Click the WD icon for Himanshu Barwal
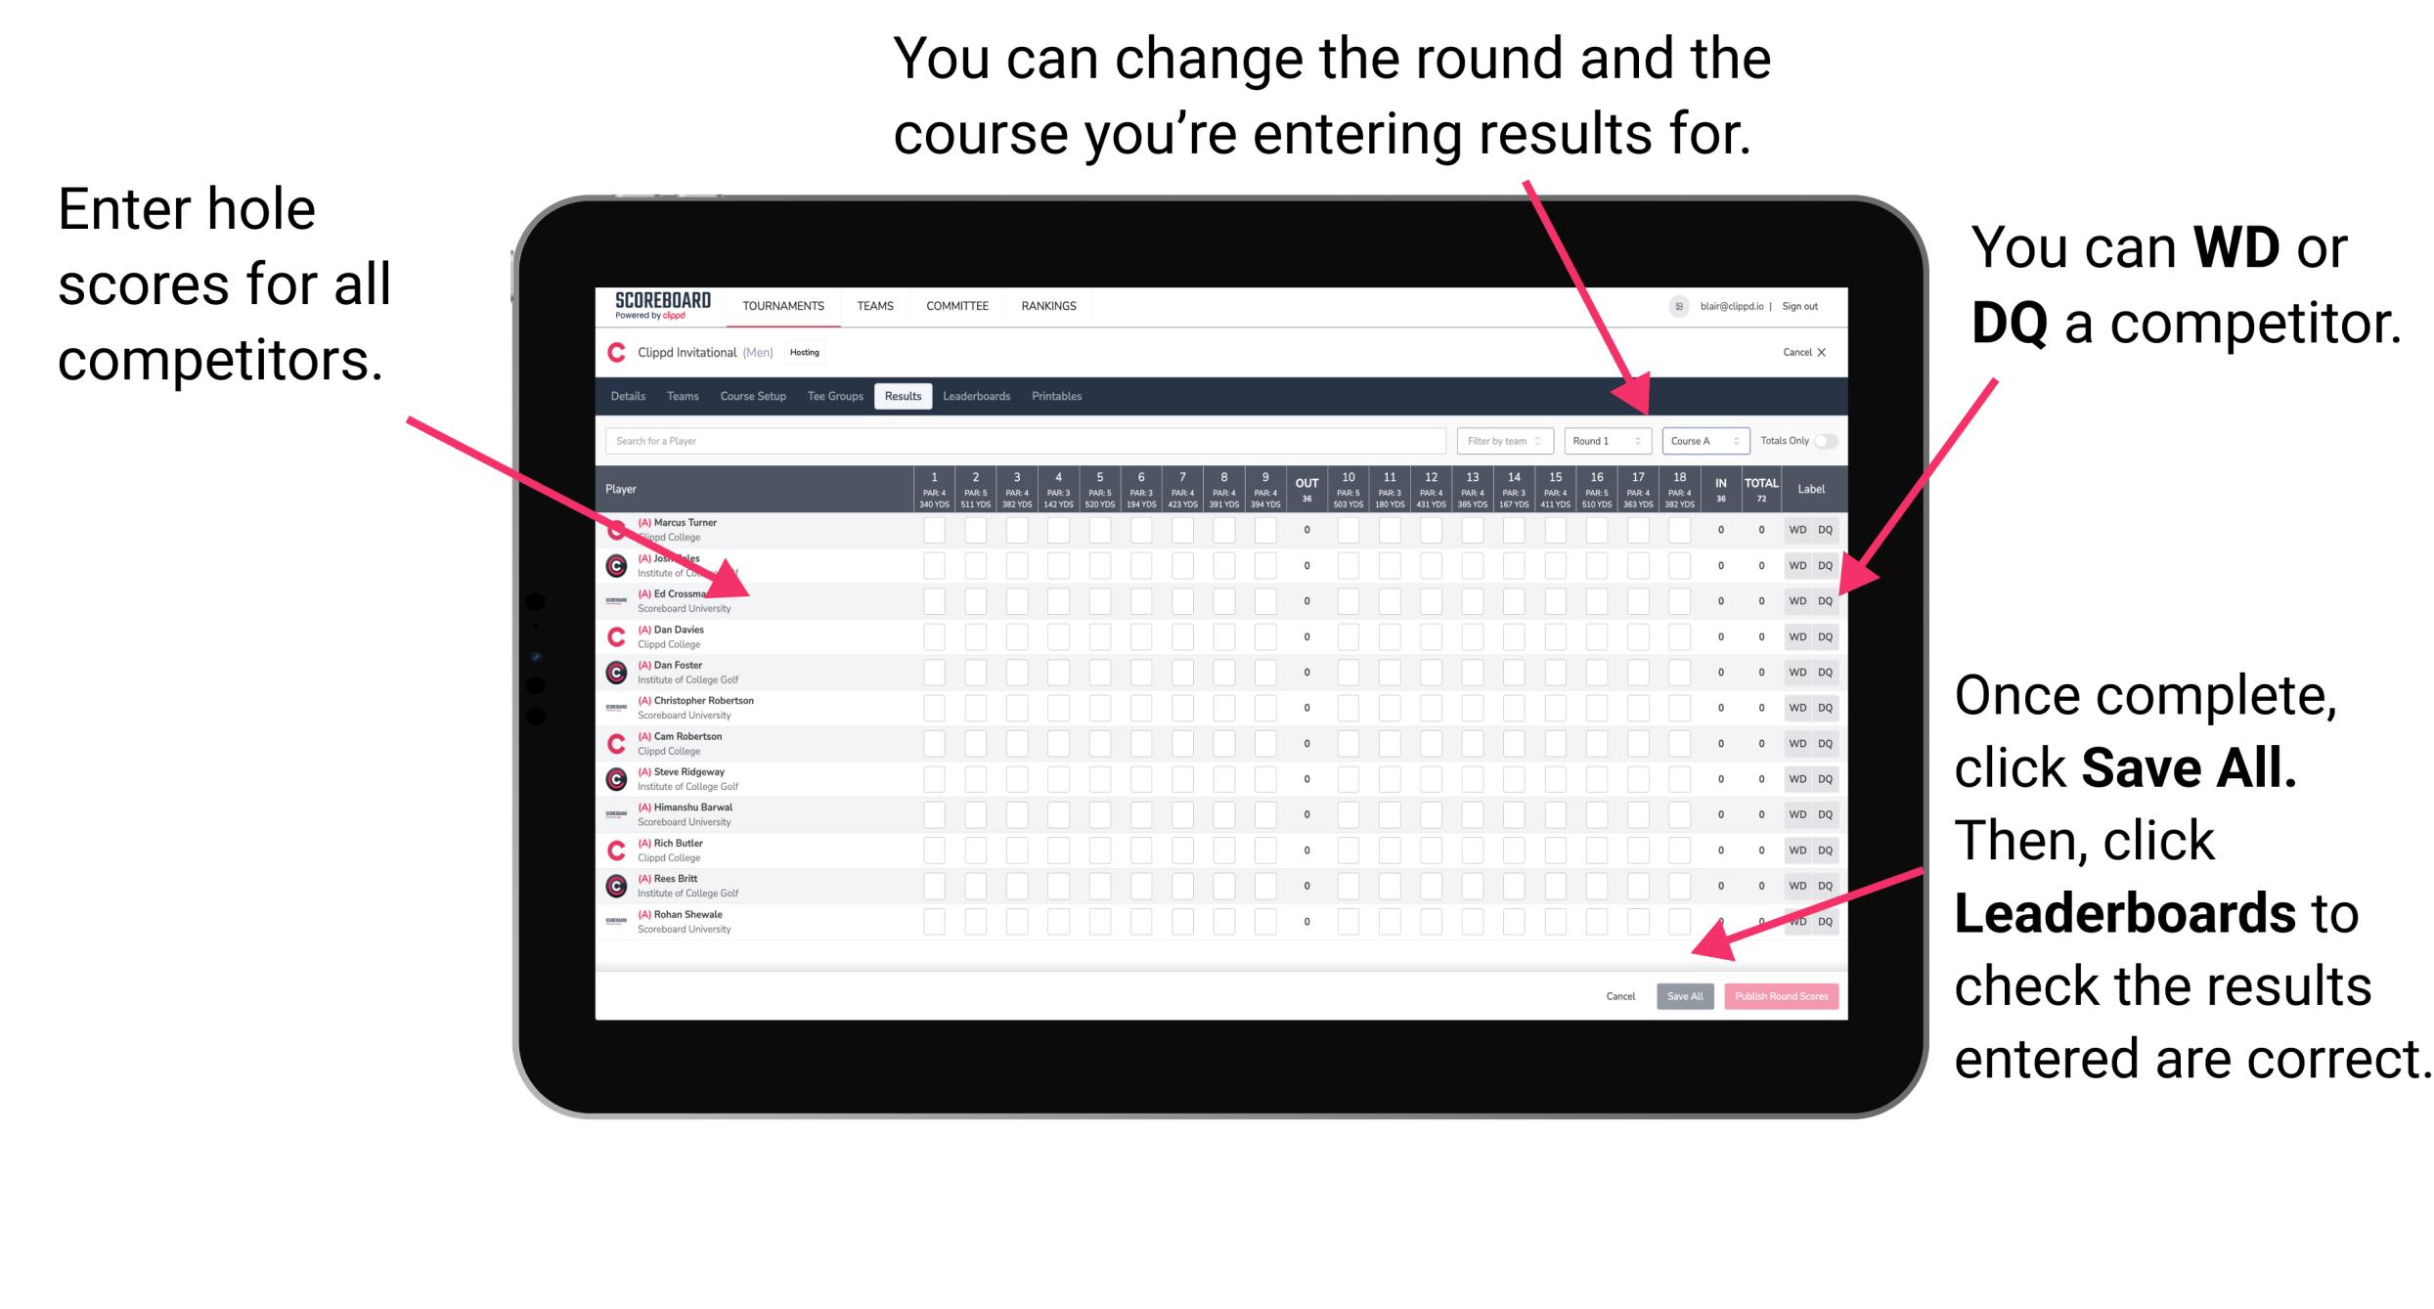Image resolution: width=2434 pixels, height=1309 pixels. [1792, 812]
